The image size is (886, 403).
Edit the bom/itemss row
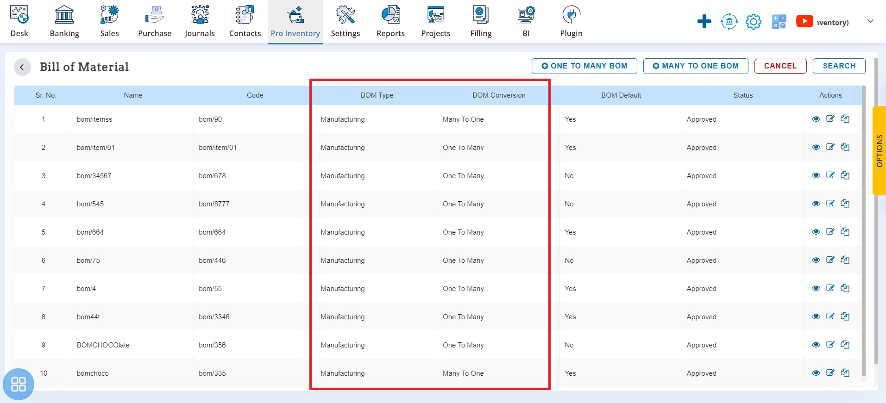[830, 118]
